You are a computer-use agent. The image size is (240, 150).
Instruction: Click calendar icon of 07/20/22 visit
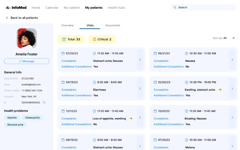point(155,140)
